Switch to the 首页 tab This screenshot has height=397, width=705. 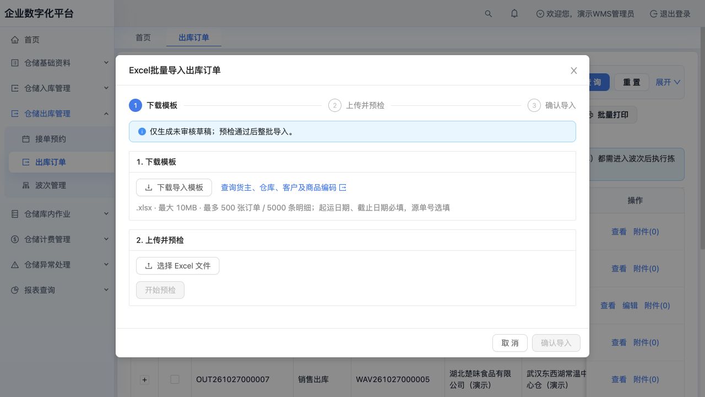tap(143, 37)
